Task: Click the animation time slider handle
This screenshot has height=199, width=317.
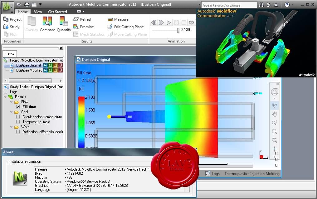Action: coord(178,30)
